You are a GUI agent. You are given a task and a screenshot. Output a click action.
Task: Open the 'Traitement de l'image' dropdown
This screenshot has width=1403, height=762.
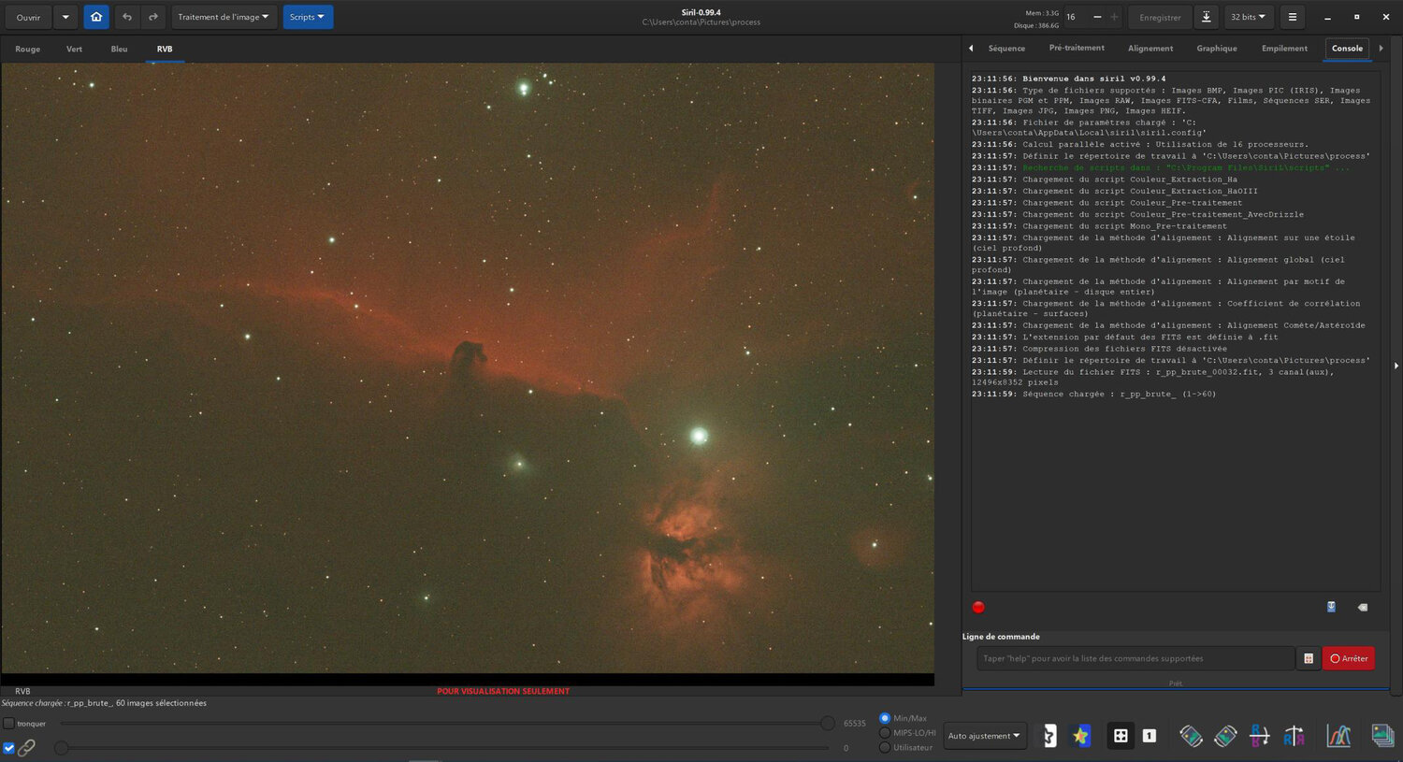click(224, 17)
